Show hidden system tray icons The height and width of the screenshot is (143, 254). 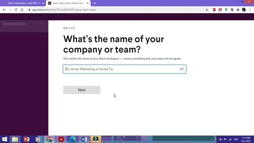click(212, 139)
